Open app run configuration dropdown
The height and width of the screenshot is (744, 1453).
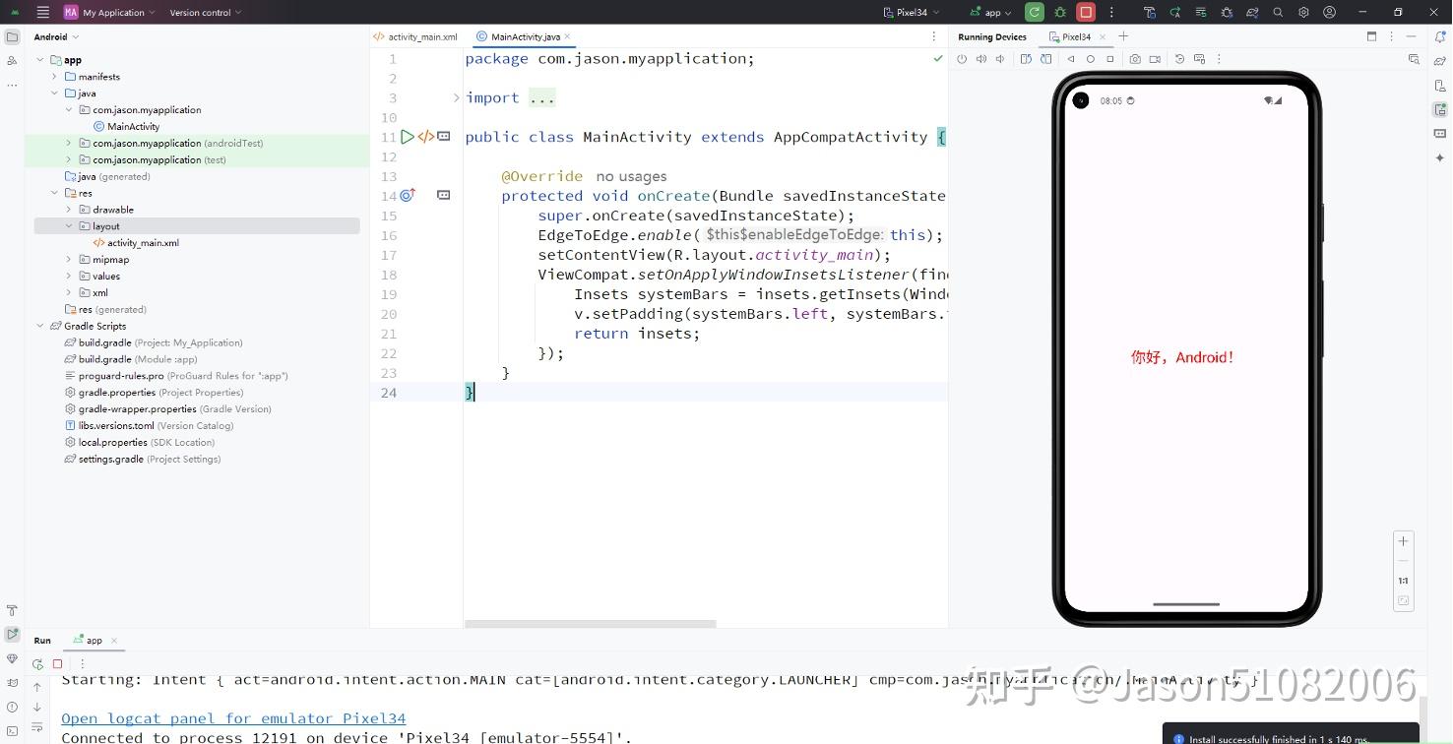[990, 12]
